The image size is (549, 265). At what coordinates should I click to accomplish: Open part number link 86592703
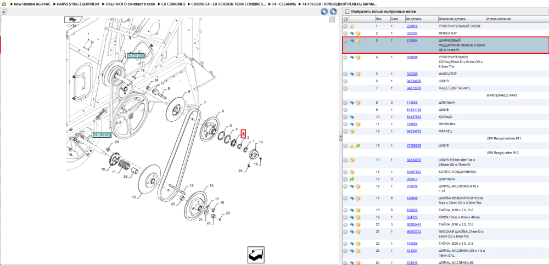(413, 232)
